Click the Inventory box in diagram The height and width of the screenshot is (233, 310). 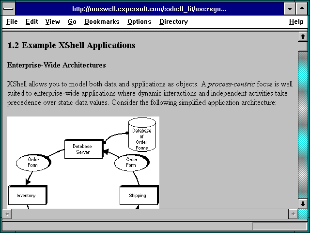point(28,195)
